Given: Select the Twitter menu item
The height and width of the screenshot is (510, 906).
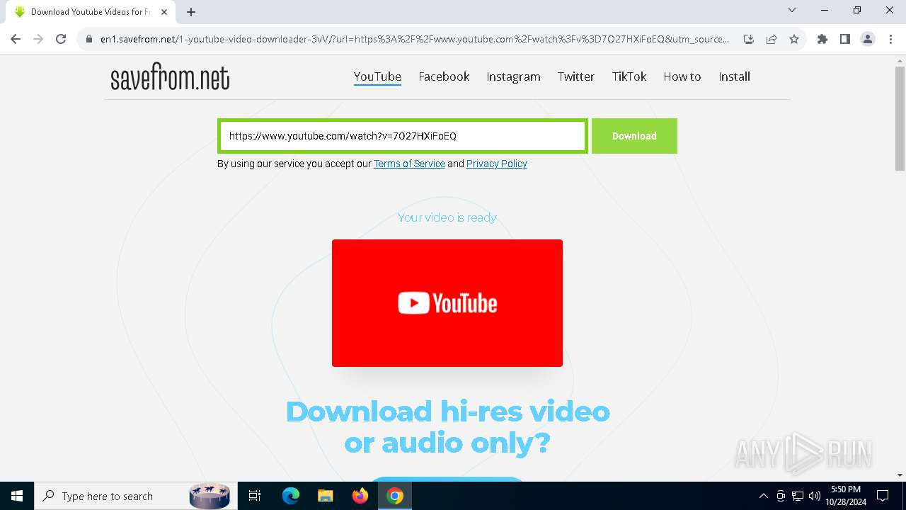Looking at the screenshot, I should (576, 76).
